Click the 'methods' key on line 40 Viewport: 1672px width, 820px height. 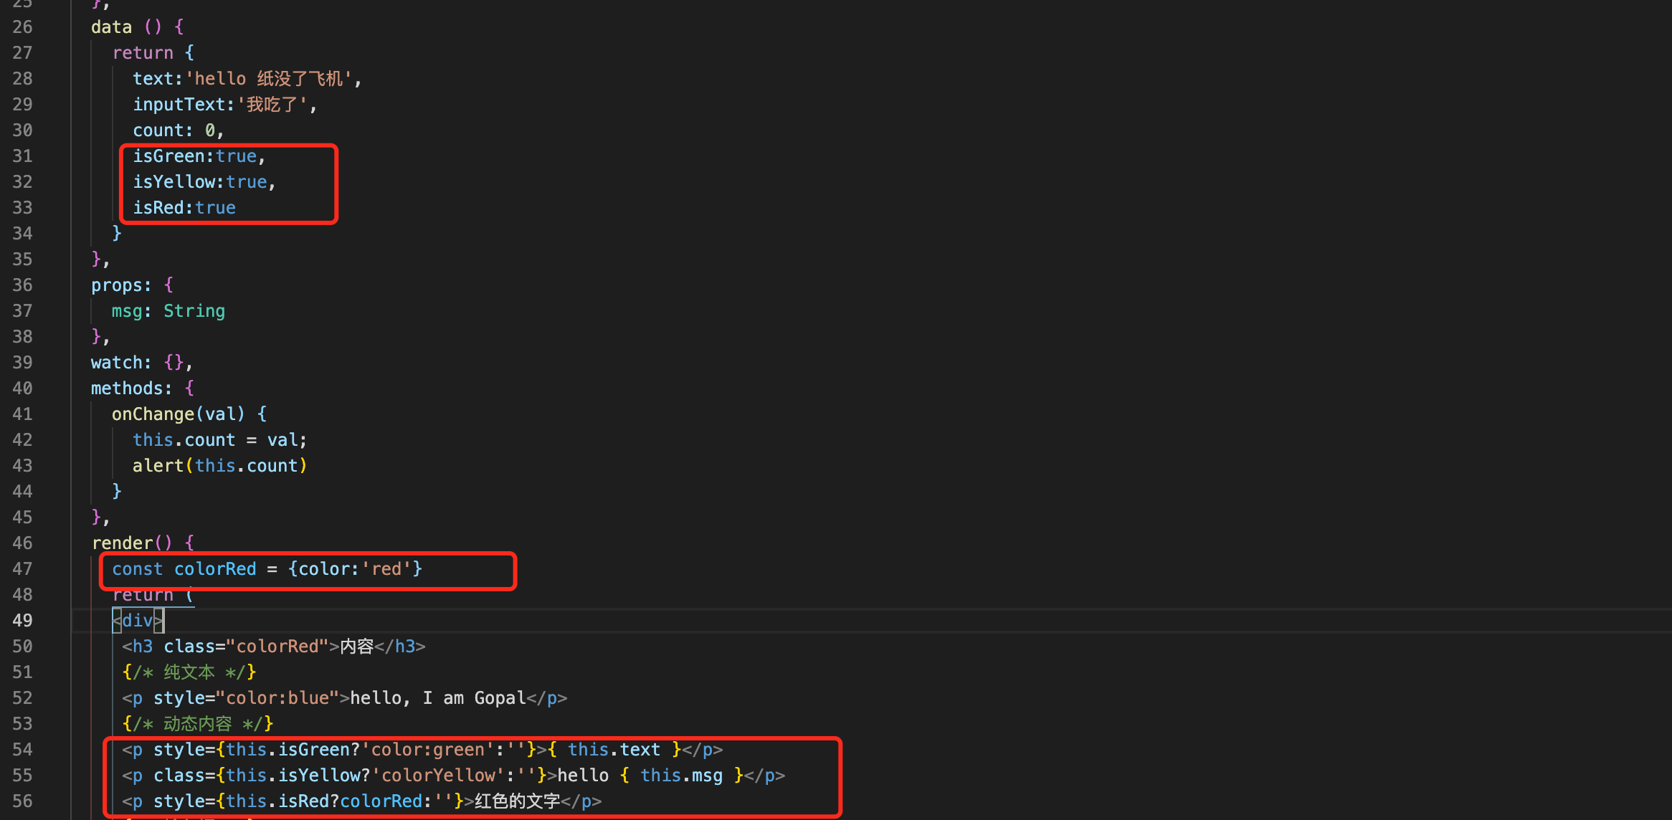click(x=127, y=388)
